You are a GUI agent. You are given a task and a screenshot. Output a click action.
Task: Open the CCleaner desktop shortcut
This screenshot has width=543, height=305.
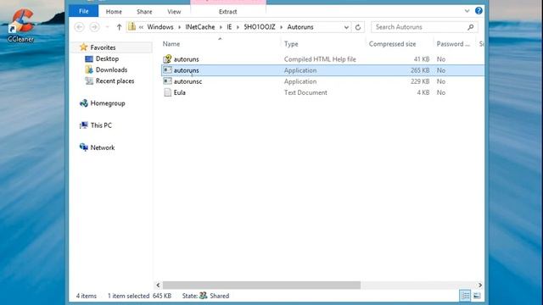coord(20,25)
